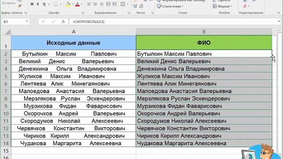Toggle underline formatting (Ч button)
The width and height of the screenshot is (283, 159).
click(x=44, y=4)
